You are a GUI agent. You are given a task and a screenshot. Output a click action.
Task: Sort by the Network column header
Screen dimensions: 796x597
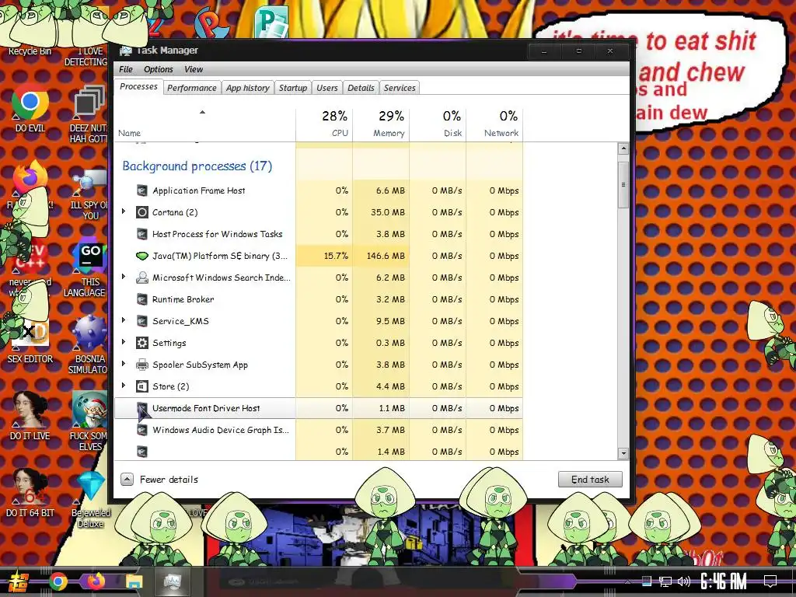pos(495,124)
